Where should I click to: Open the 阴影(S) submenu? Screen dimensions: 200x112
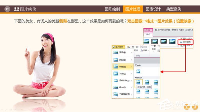(x=123, y=60)
